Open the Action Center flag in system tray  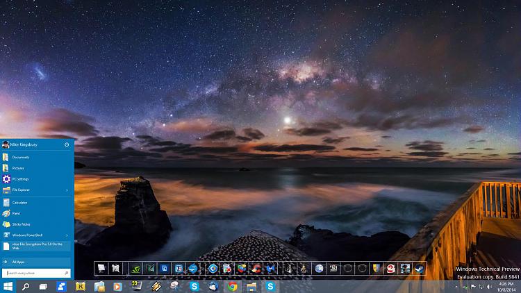click(x=473, y=287)
